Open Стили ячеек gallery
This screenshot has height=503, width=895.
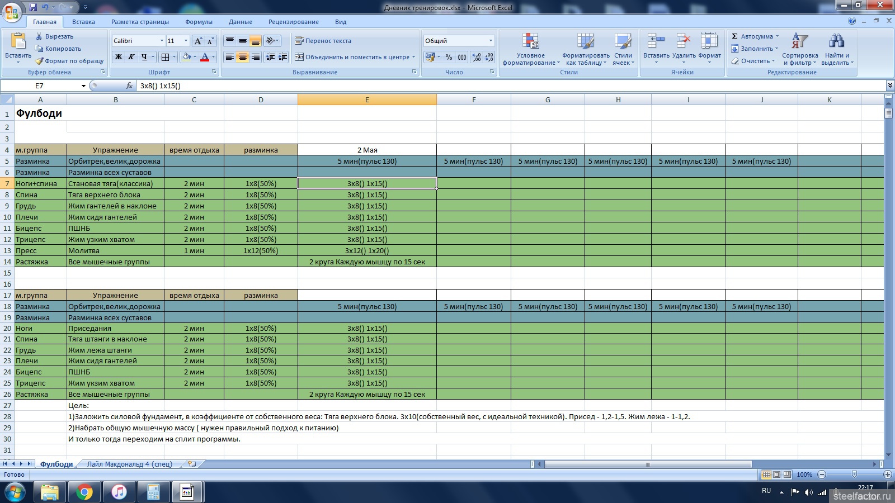[x=623, y=49]
